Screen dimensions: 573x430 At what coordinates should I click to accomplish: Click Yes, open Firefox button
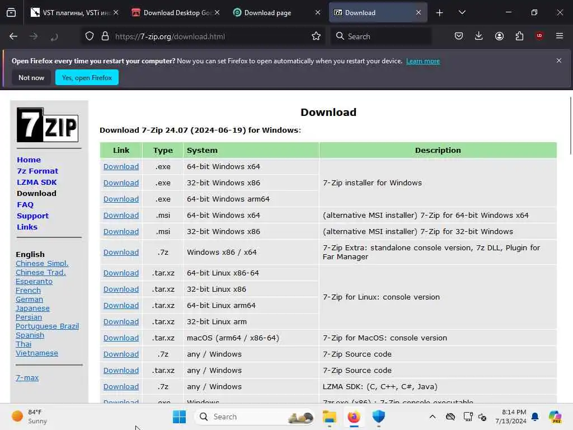pos(87,77)
